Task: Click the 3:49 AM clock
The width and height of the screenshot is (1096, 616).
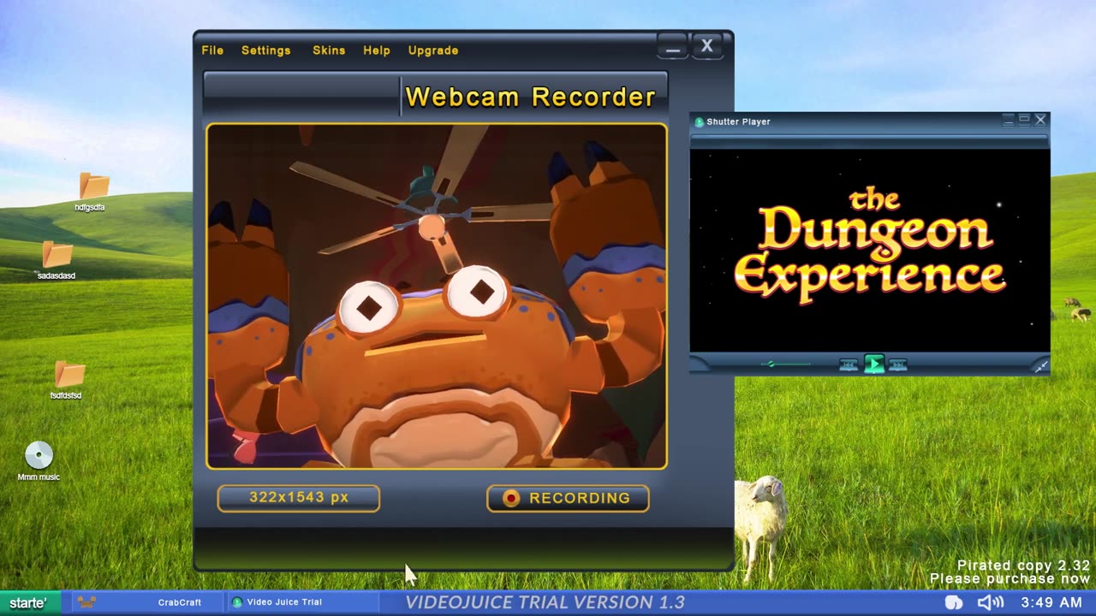Action: (x=1051, y=603)
